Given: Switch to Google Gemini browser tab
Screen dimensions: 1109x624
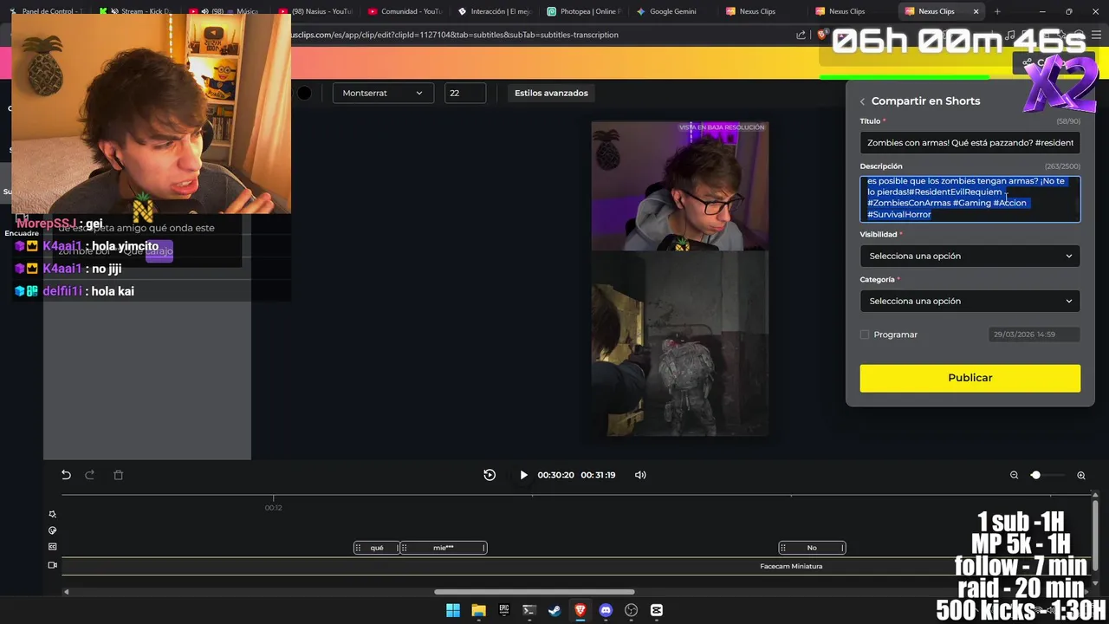Looking at the screenshot, I should coord(672,11).
